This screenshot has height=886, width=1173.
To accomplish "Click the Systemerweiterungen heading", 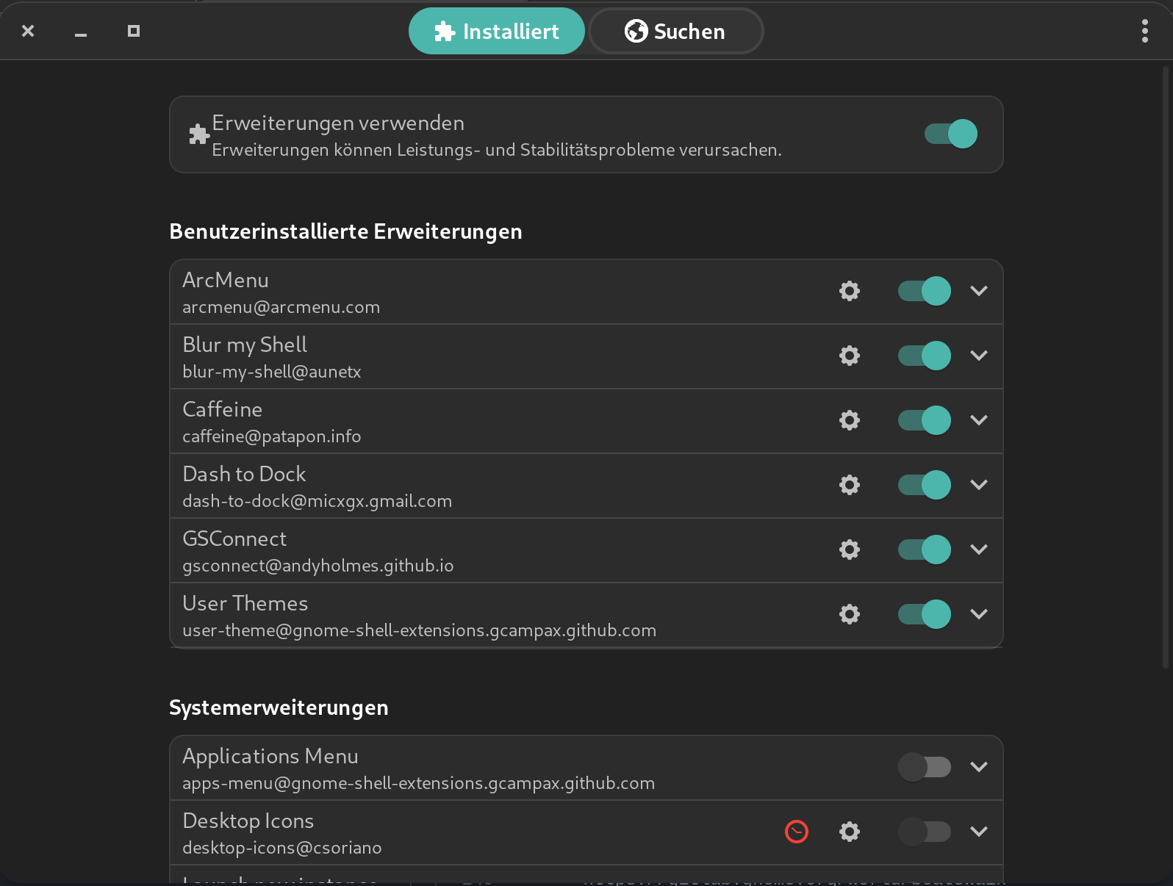I will pos(279,707).
